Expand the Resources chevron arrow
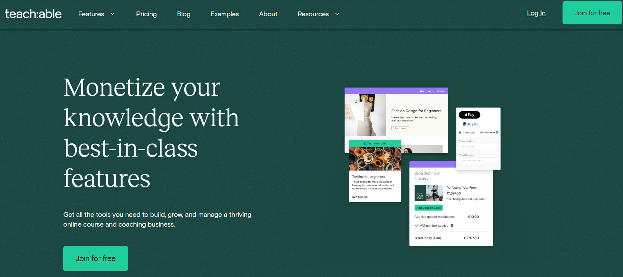 (337, 14)
